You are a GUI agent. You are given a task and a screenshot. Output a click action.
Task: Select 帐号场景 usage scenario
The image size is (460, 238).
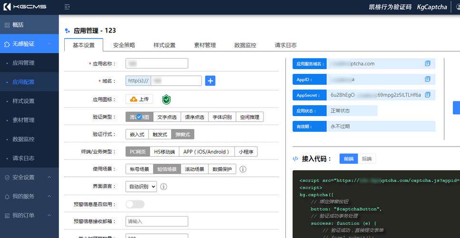[x=139, y=169]
